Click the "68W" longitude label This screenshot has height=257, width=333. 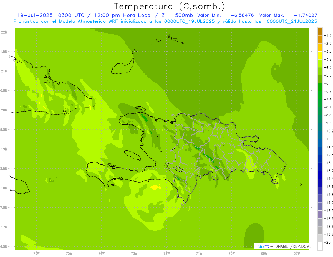tap(297, 253)
